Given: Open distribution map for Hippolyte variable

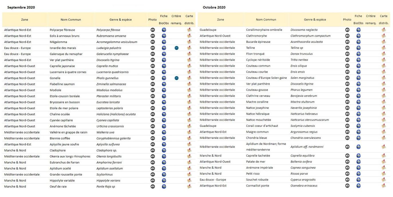Looking at the screenshot, I should click(189, 180).
